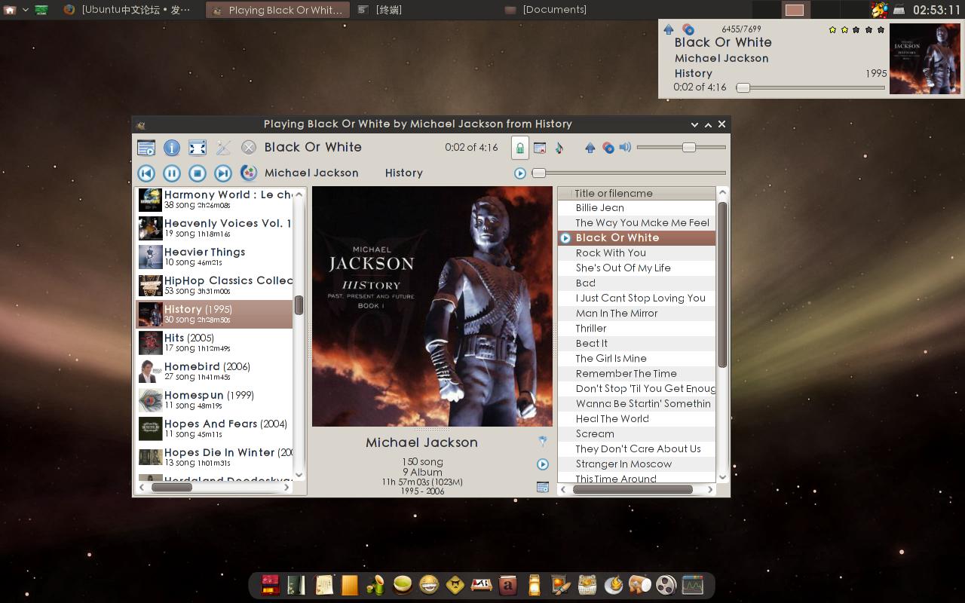Select the Harmony World album
Viewport: 965px width, 603px height.
214,200
